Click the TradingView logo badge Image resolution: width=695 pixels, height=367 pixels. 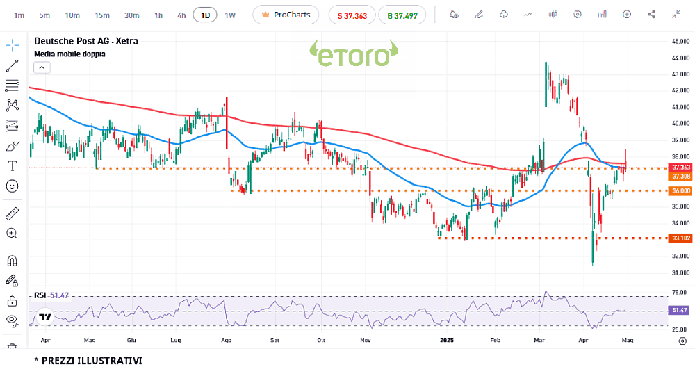coord(44,317)
